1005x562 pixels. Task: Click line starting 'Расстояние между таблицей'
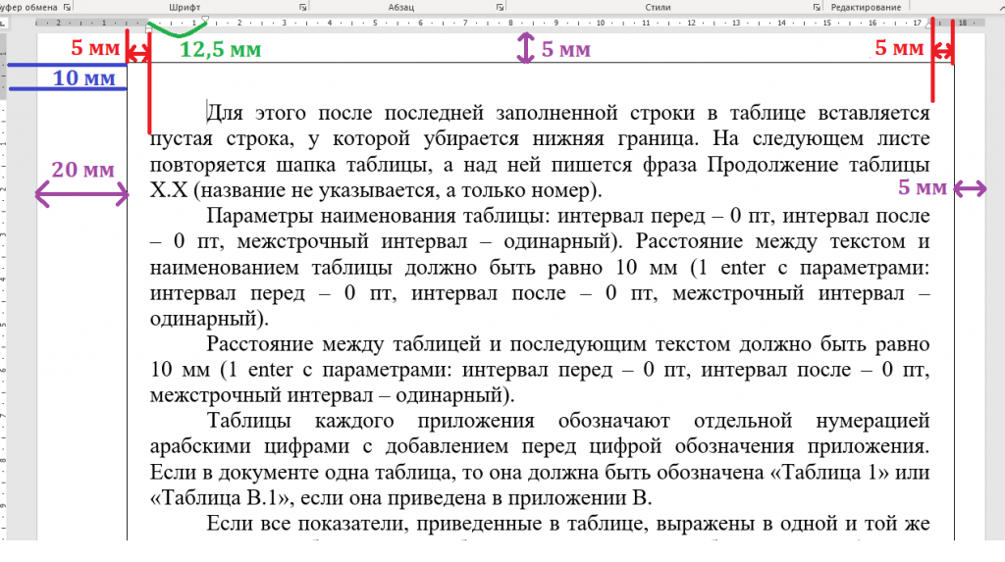coord(568,344)
